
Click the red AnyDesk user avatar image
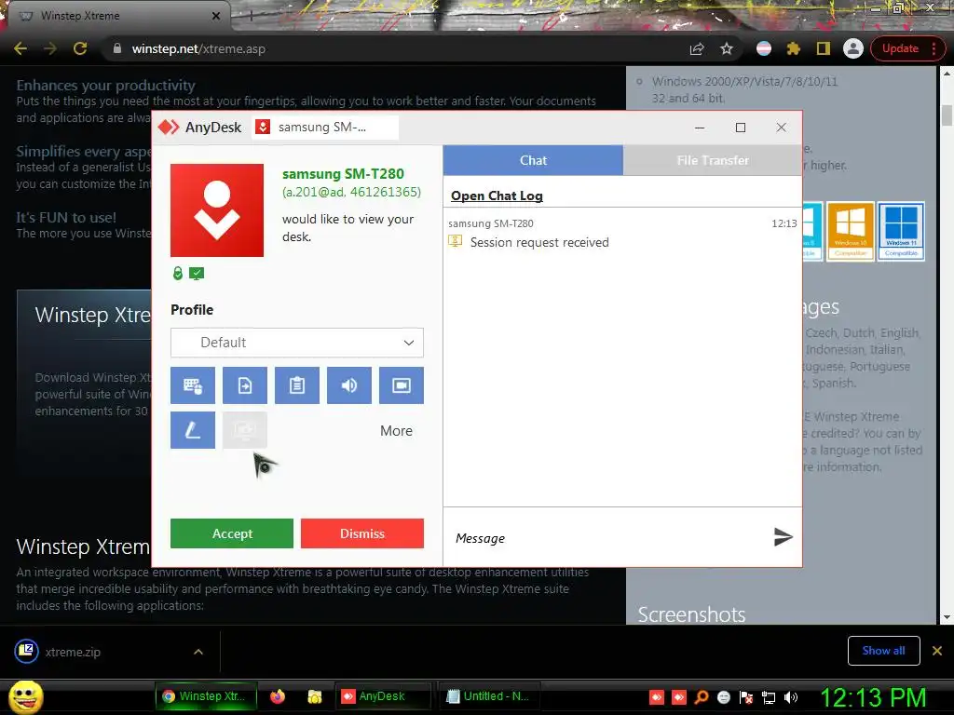pos(217,210)
